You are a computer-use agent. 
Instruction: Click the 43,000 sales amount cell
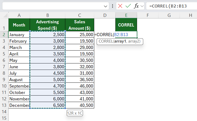pyautogui.click(x=79, y=92)
